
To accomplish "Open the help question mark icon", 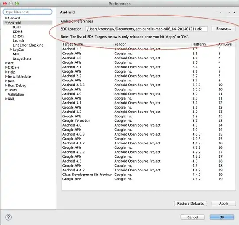I will pos(8,217).
